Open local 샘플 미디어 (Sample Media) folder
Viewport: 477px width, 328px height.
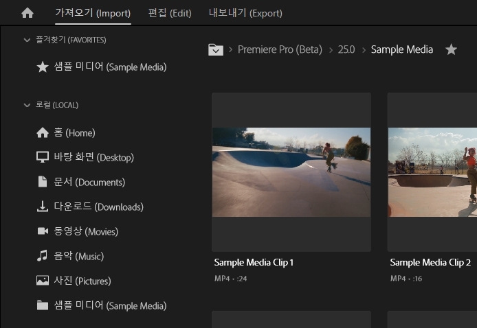pyautogui.click(x=110, y=305)
